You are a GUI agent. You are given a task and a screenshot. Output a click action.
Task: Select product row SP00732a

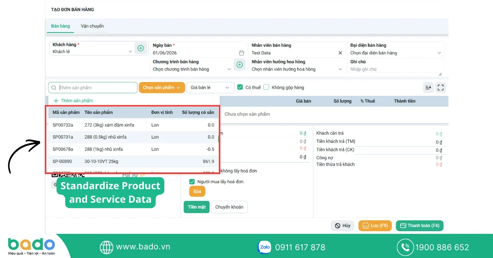click(x=133, y=125)
